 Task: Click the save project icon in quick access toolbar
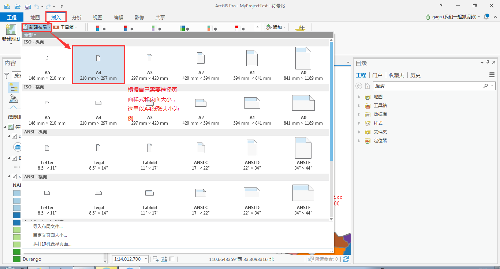pos(28,7)
